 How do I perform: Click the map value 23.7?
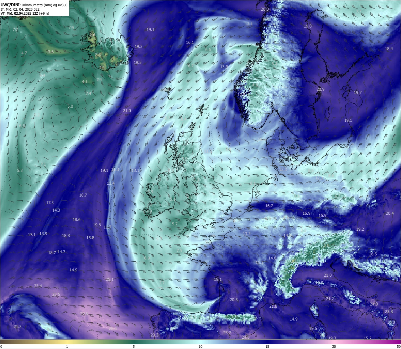tap(227, 333)
